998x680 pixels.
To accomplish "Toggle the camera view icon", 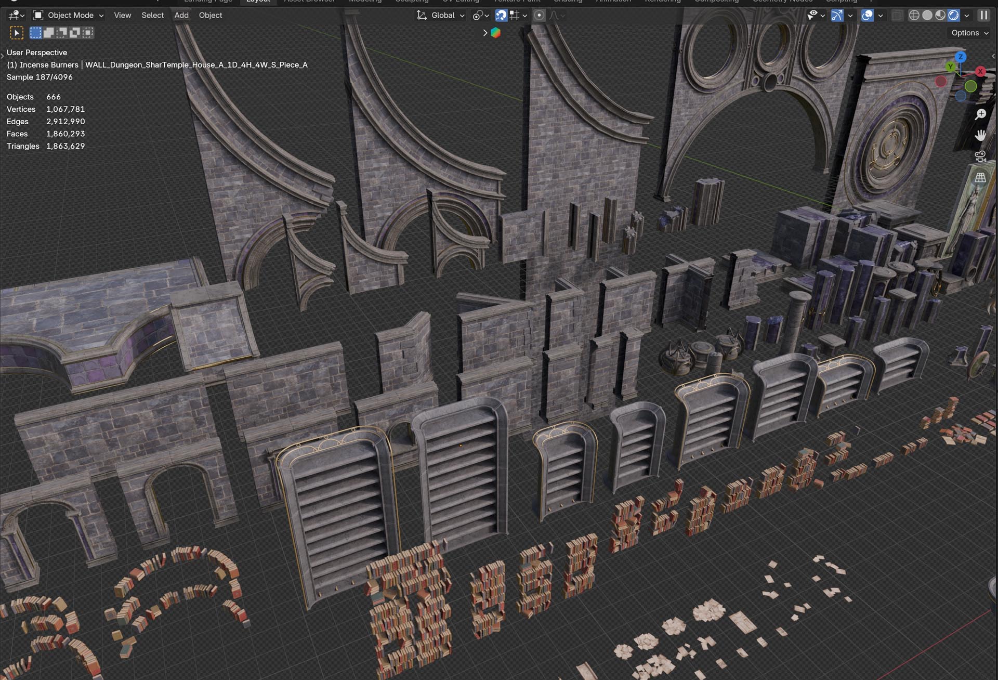I will 980,156.
